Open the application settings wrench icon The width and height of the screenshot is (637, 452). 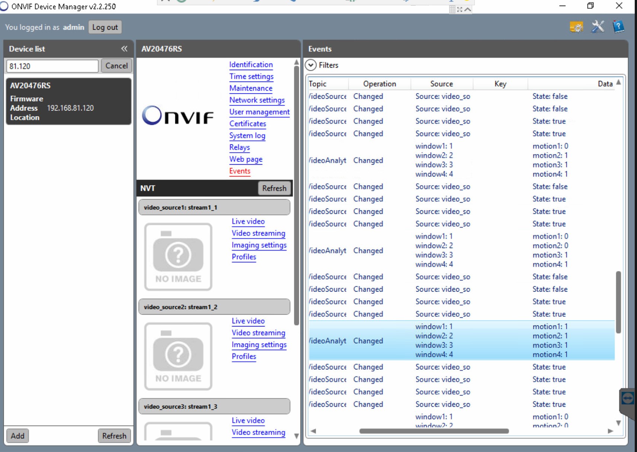598,27
